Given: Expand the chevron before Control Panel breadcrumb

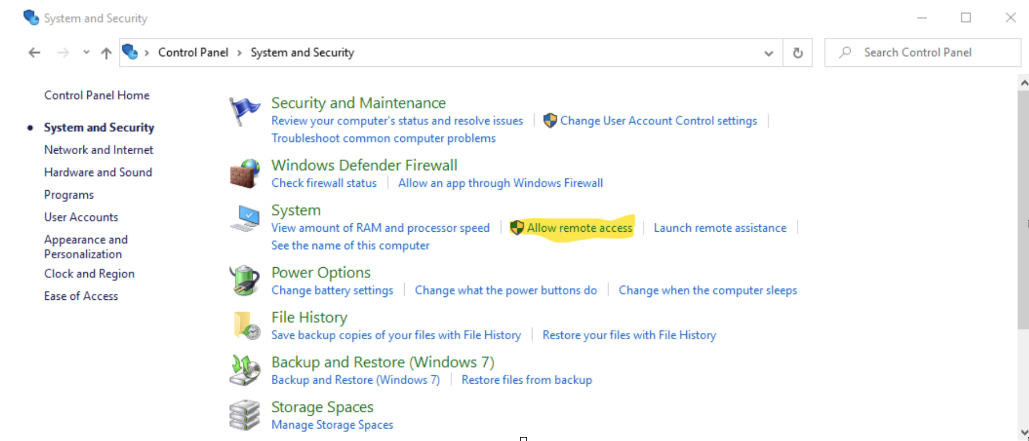Looking at the screenshot, I should pyautogui.click(x=147, y=53).
